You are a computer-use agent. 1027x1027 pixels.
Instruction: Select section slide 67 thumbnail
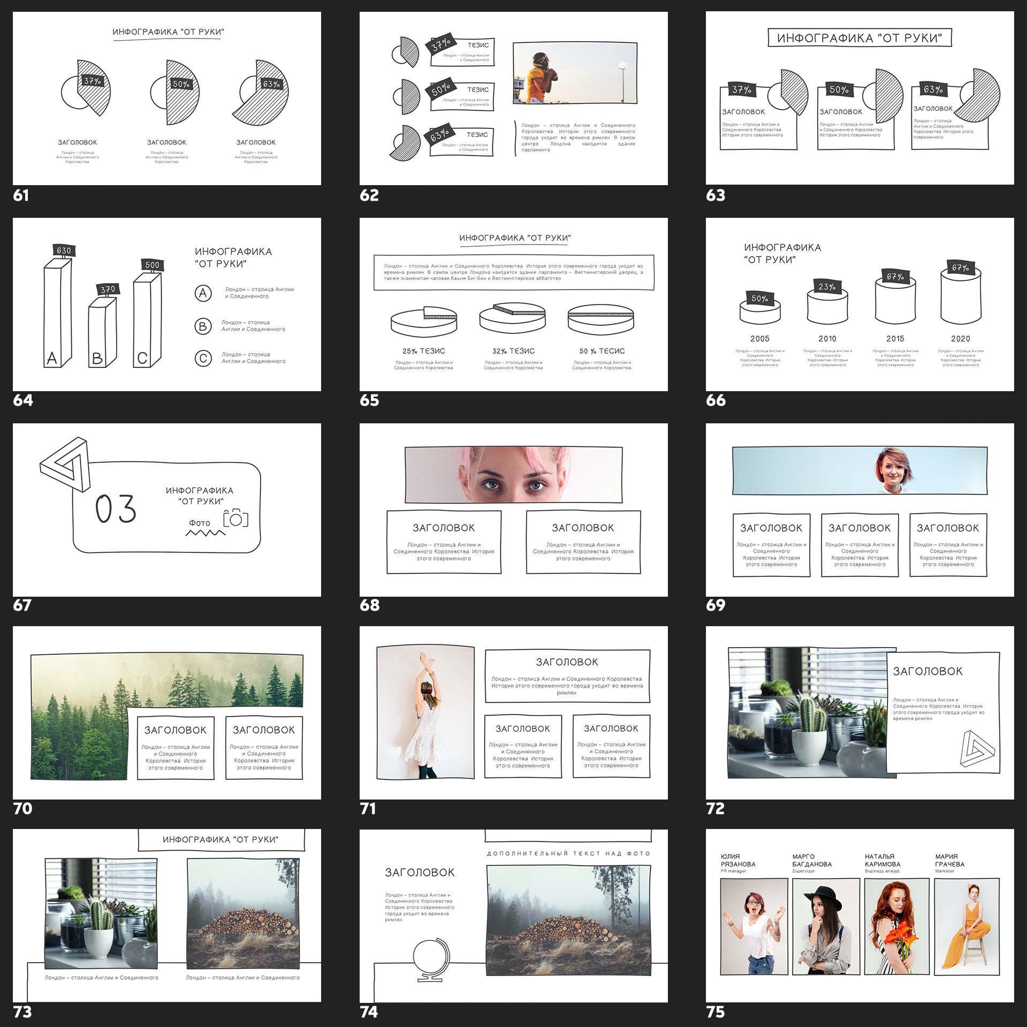click(167, 510)
